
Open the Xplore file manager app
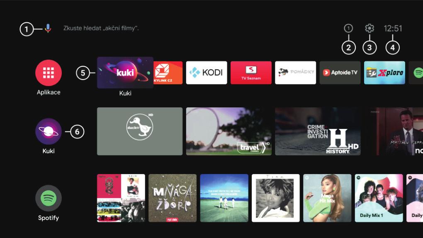pyautogui.click(x=384, y=73)
